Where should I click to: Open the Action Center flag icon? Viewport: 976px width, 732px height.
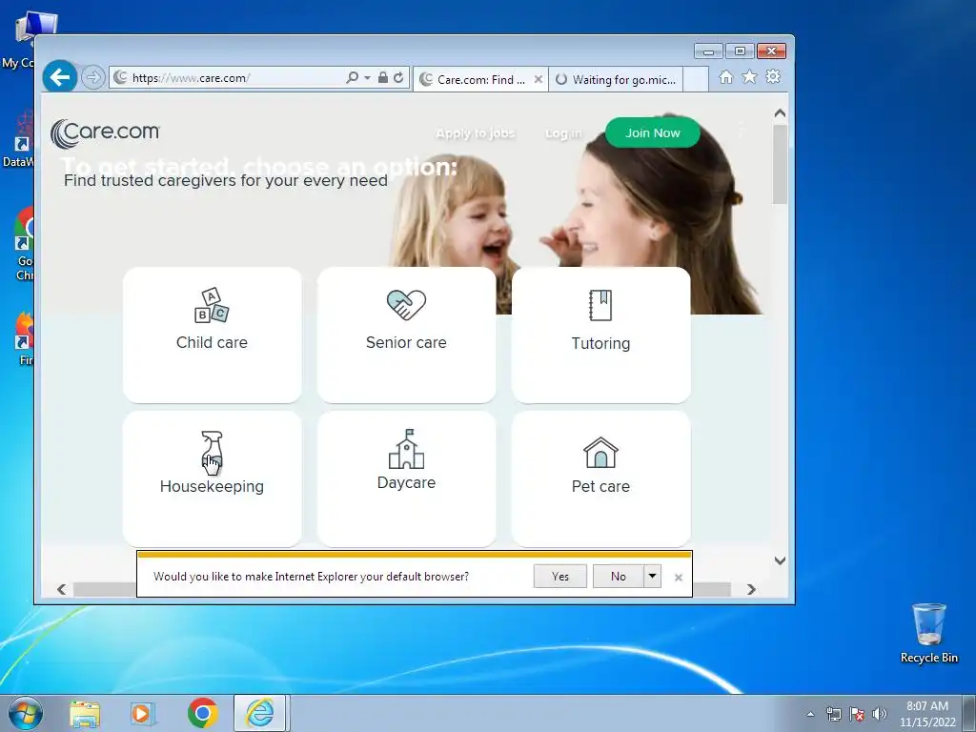(857, 714)
